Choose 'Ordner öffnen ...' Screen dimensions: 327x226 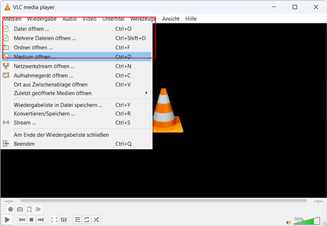point(76,47)
